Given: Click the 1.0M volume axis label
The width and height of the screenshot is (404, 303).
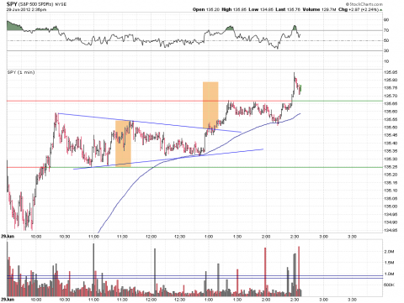Looking at the screenshot, I should pos(389,274).
